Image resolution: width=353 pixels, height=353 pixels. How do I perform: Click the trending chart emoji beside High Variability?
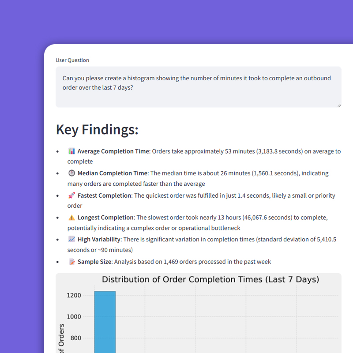pos(71,240)
